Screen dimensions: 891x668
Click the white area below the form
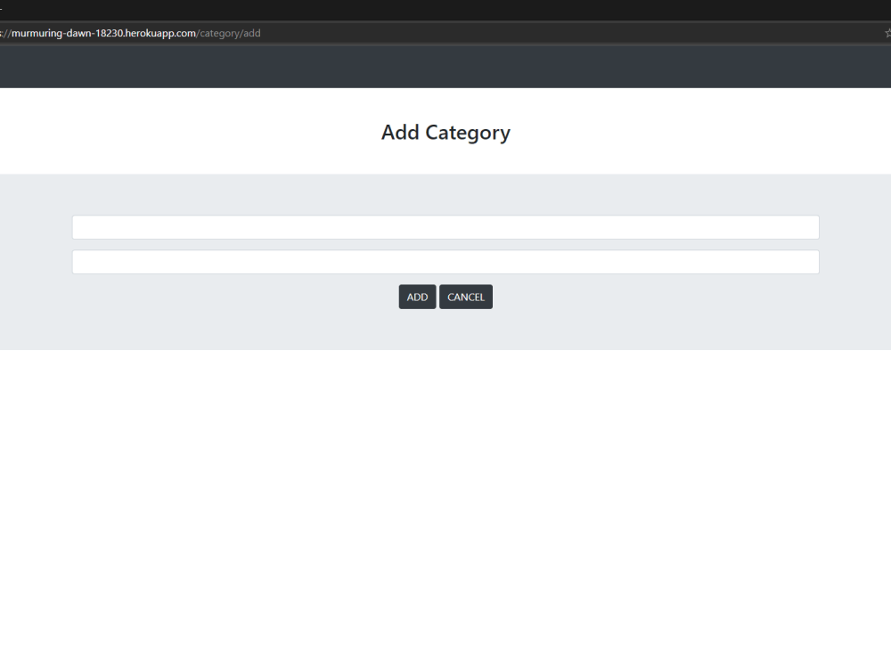pyautogui.click(x=445, y=490)
